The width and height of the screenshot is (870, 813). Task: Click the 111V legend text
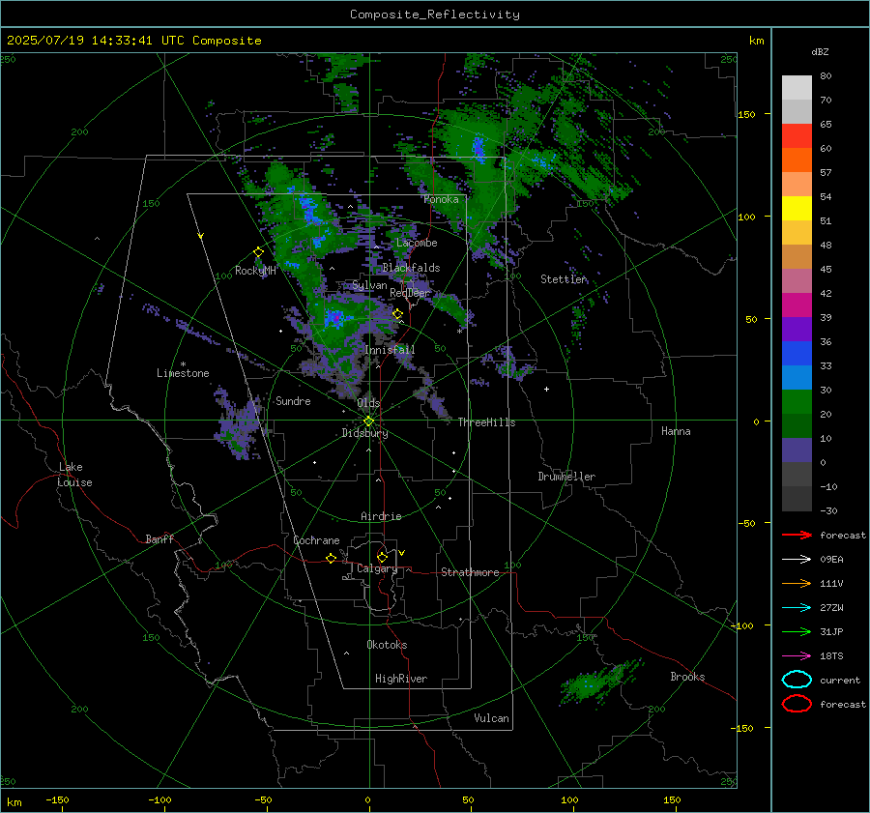click(x=831, y=583)
